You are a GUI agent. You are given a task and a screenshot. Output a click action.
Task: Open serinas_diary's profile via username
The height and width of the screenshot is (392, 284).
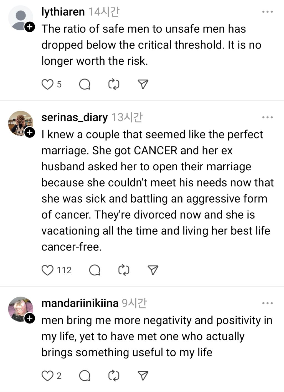tap(74, 118)
